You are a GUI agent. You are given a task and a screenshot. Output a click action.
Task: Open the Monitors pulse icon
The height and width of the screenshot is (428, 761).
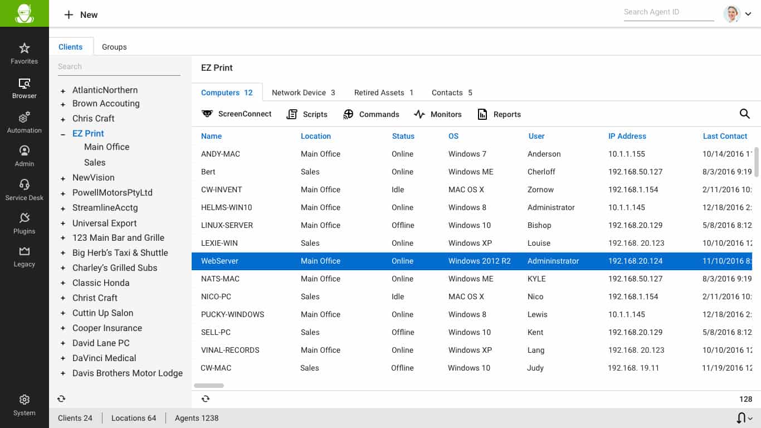[x=419, y=114]
